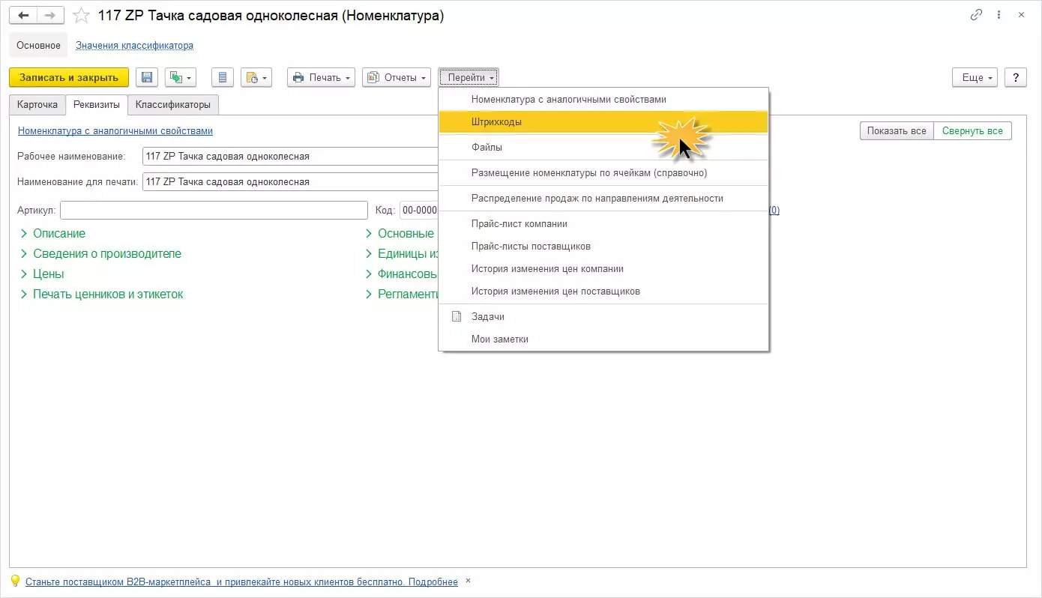Select Файлы in the menu
Screen dimensions: 1042x598
603,147
